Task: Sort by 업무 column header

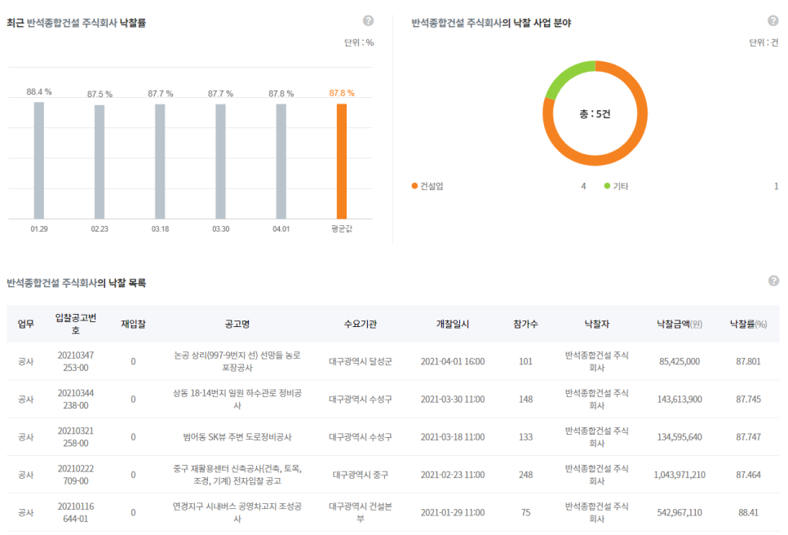Action: point(25,324)
